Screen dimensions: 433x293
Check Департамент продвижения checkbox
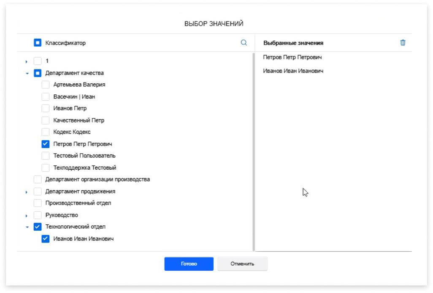click(38, 192)
